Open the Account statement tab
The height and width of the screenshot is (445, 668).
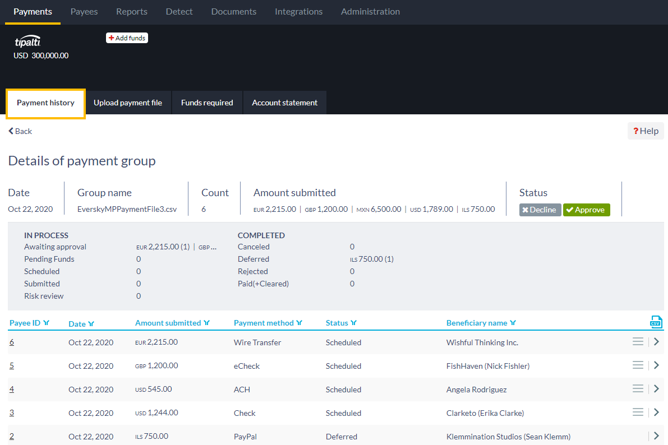[x=284, y=103]
